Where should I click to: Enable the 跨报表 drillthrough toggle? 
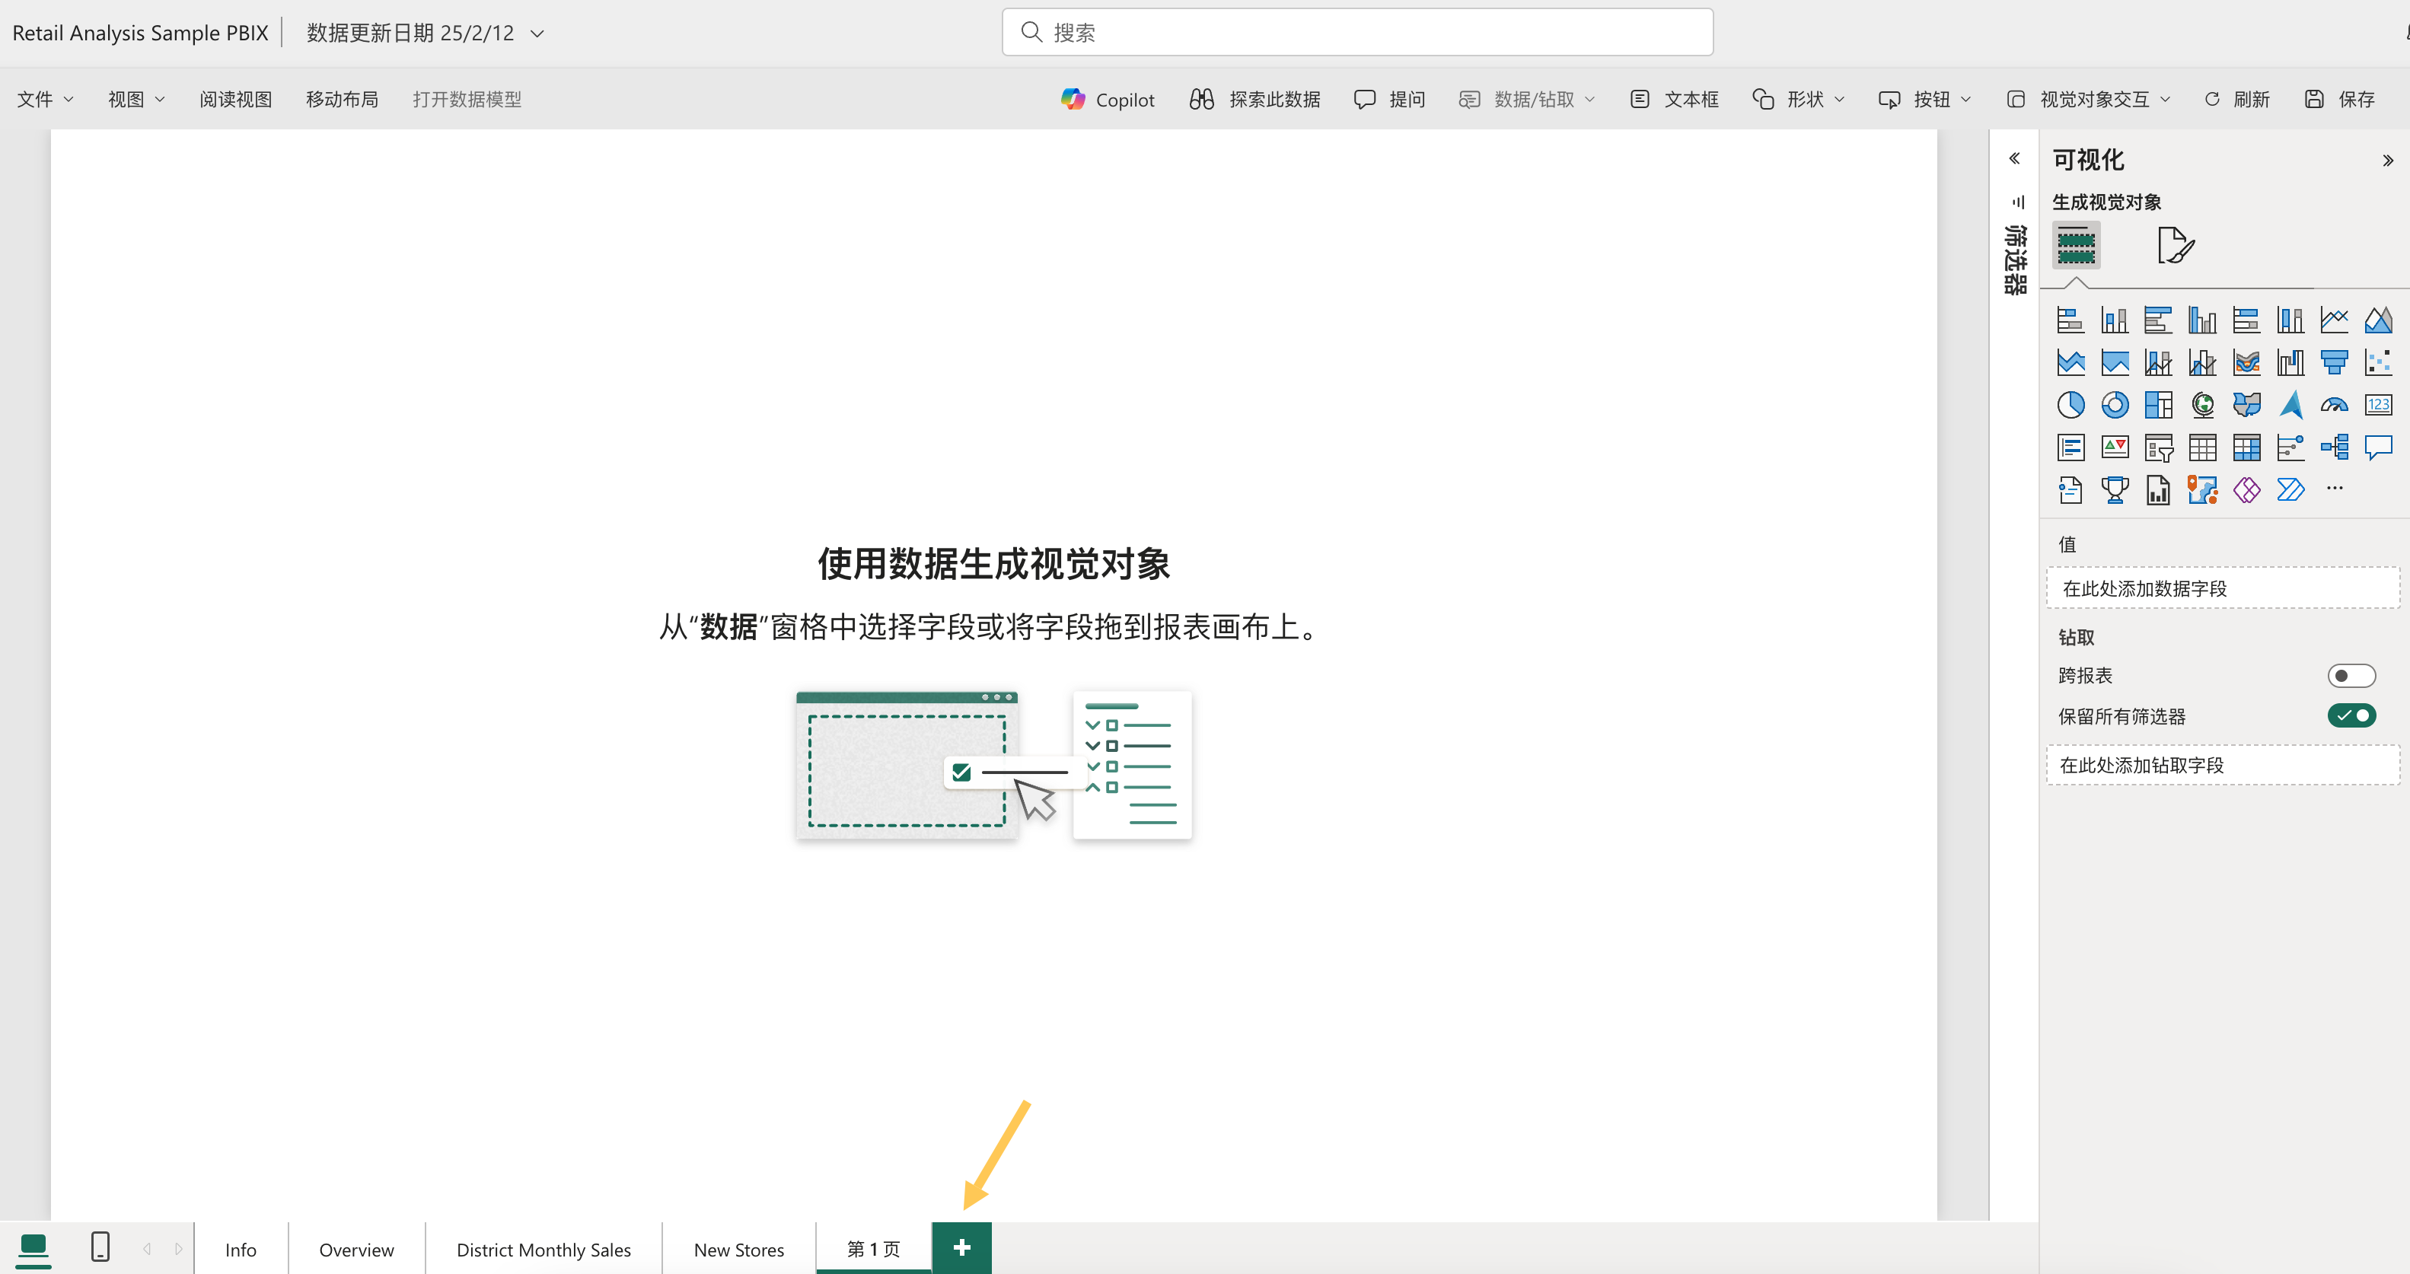pyautogui.click(x=2352, y=674)
